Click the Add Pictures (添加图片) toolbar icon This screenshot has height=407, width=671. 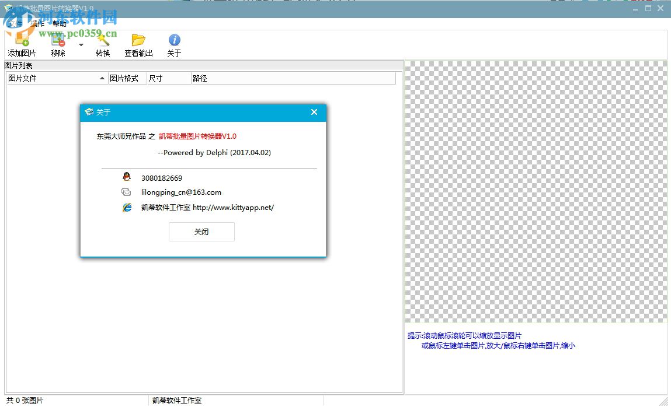[22, 41]
